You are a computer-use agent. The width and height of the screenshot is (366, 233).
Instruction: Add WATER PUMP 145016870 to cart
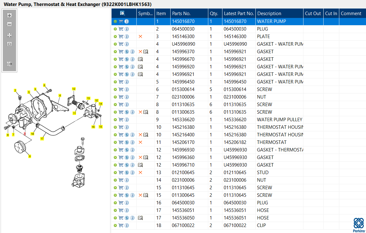point(121,21)
